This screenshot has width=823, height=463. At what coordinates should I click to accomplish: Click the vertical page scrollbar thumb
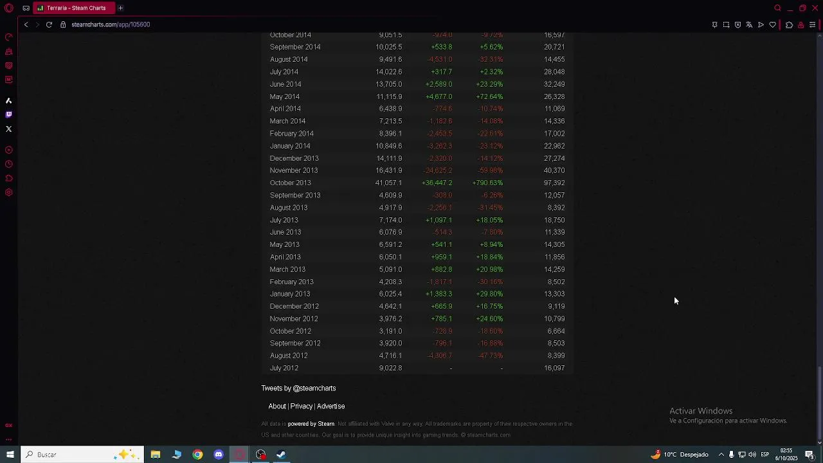coord(819,402)
